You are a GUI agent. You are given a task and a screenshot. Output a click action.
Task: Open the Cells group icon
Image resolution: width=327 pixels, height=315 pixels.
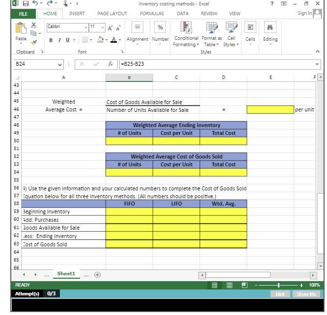250,27
